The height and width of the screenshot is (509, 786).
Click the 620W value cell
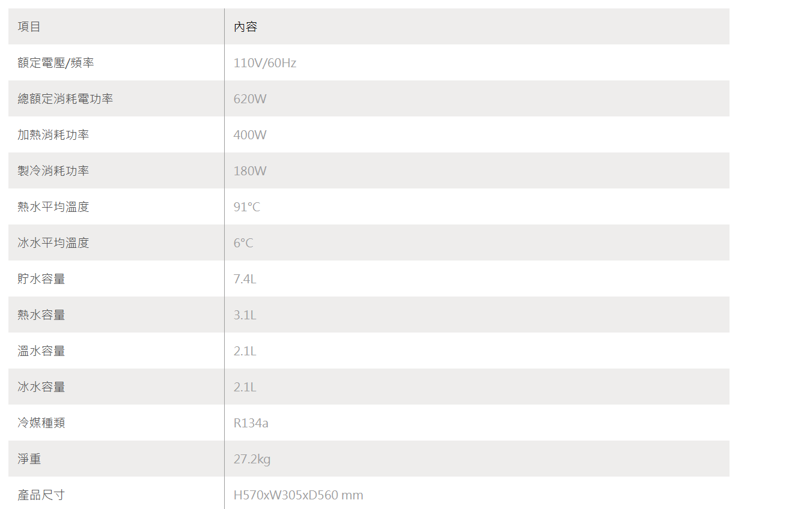(250, 99)
